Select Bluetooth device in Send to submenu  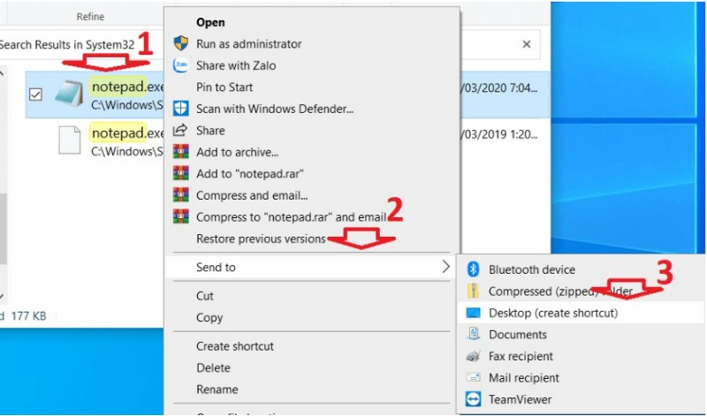point(532,269)
